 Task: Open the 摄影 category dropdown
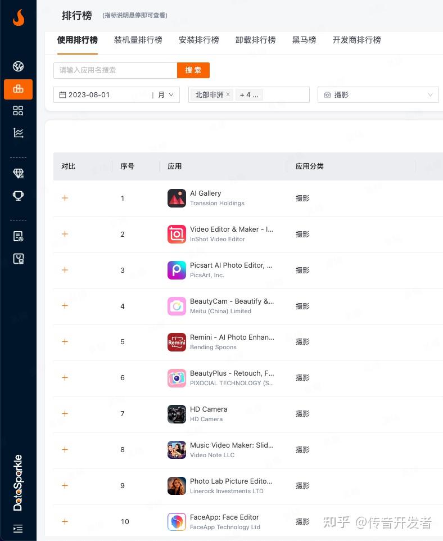(378, 95)
